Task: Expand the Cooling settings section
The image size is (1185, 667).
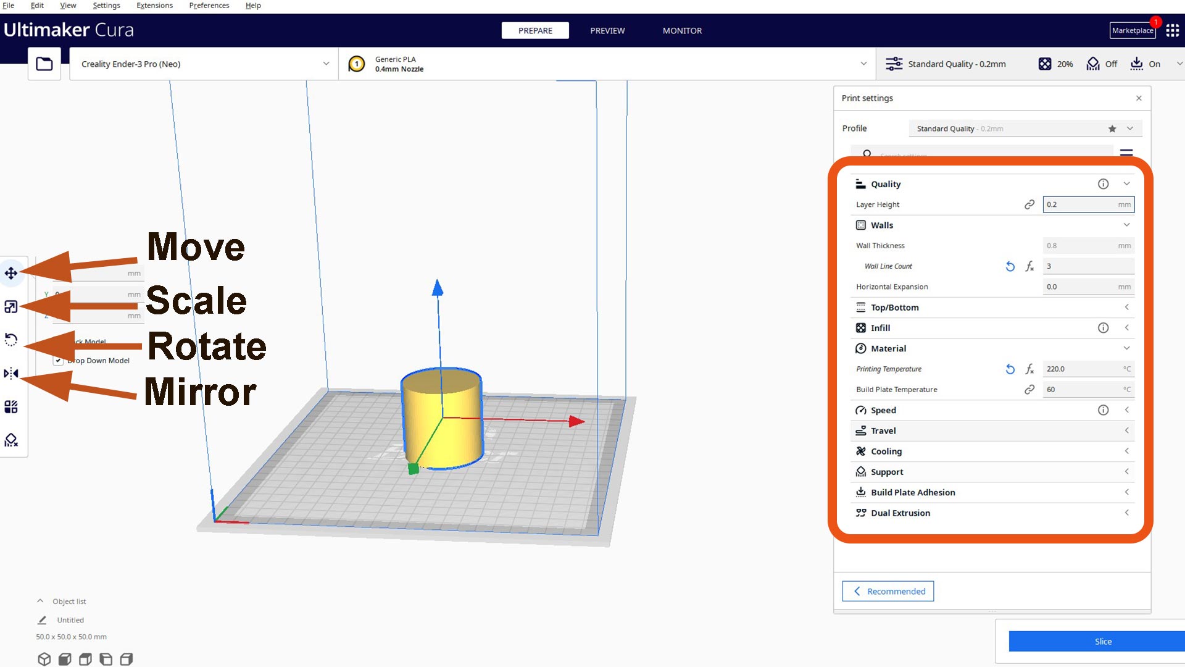Action: coord(1126,451)
